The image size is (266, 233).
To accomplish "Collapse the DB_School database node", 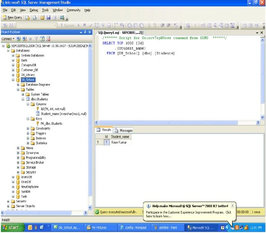I will 13,80.
